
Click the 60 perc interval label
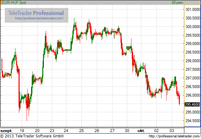(x=178, y=3)
